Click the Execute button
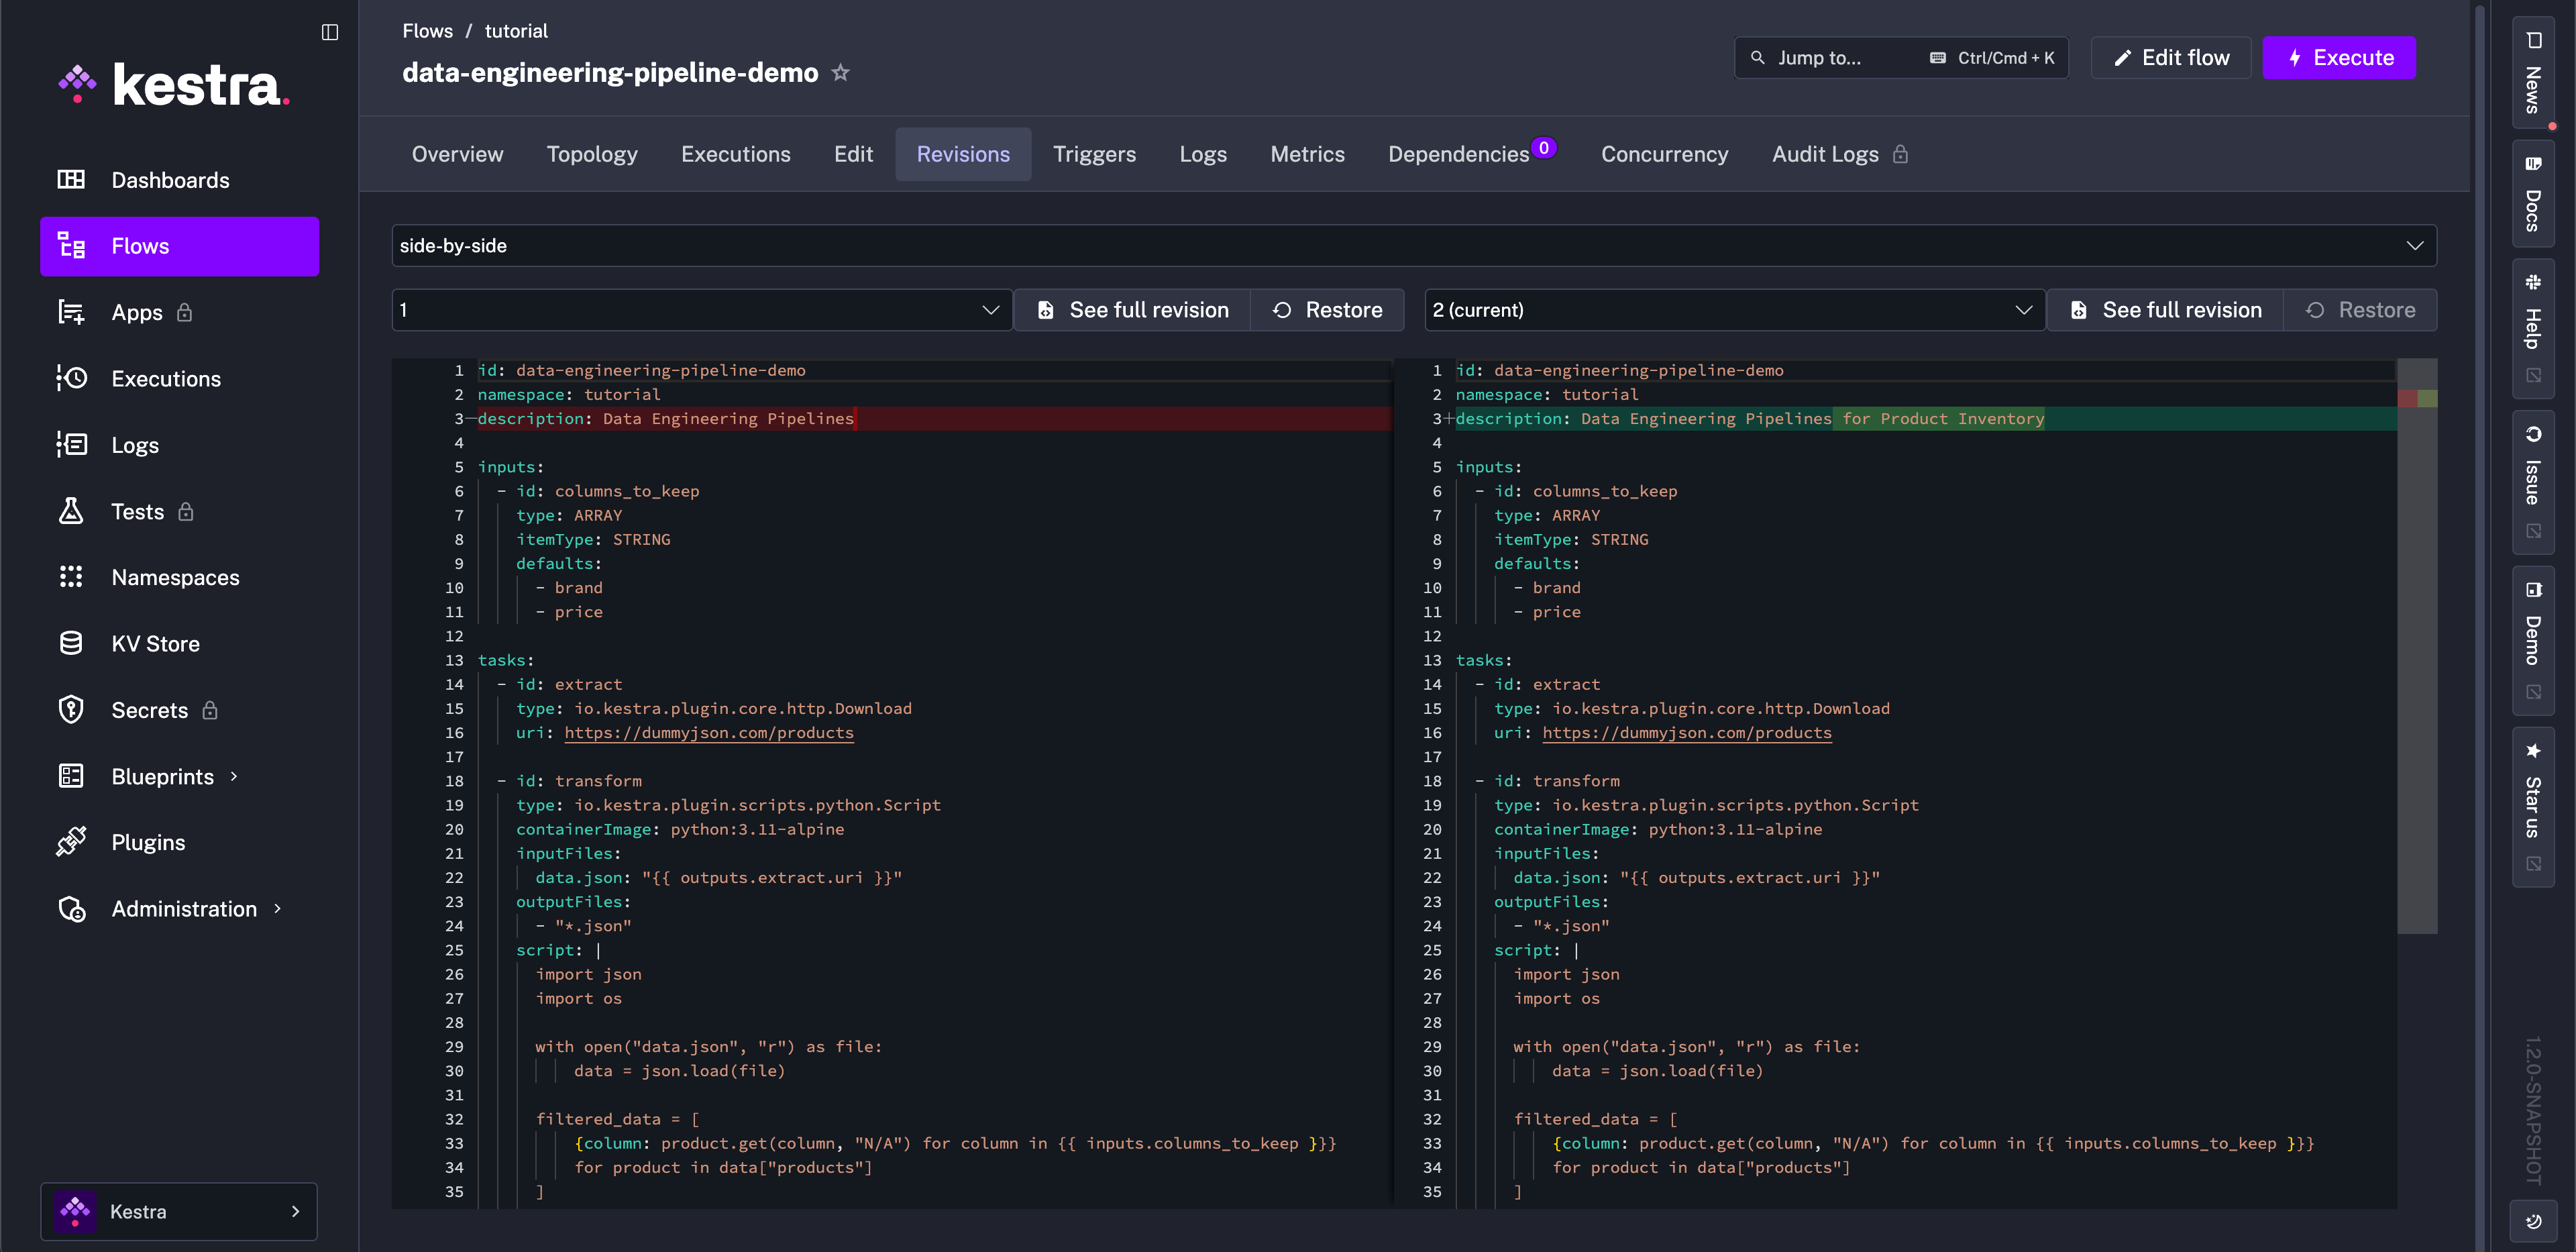Screen dimensions: 2576x1252 tap(2339, 57)
